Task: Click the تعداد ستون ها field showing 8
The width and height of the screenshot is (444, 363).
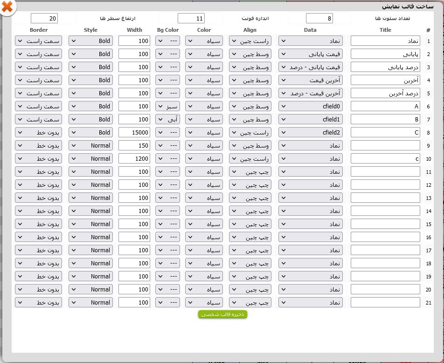Action: pos(319,18)
